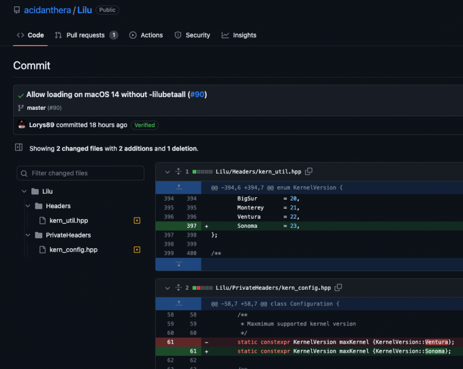Screen dimensions: 463x369
Task: Expand up above the enum KernelVersion hunk
Action: click(x=179, y=187)
